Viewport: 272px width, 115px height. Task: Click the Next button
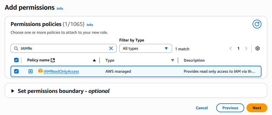[x=257, y=108]
